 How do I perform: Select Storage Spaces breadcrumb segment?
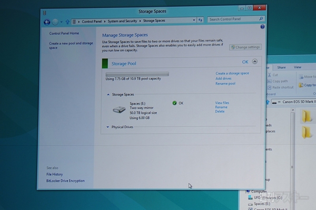click(x=154, y=21)
